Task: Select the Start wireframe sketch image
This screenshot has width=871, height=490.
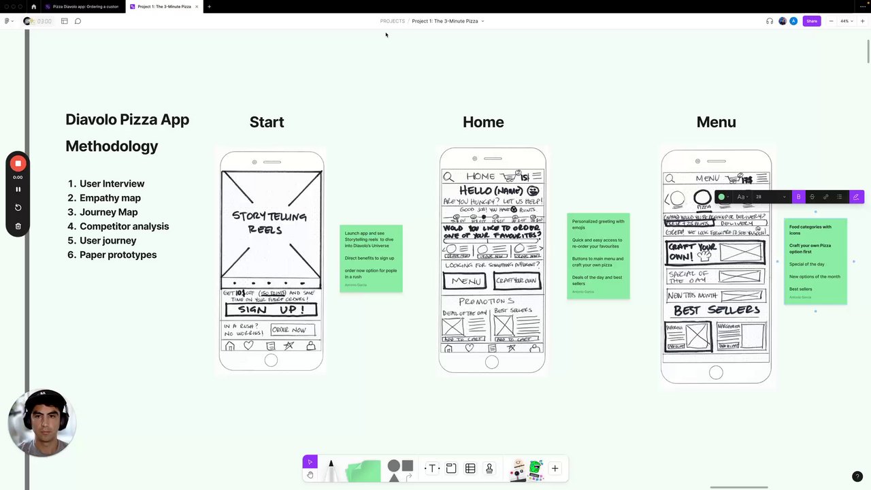Action: click(271, 261)
